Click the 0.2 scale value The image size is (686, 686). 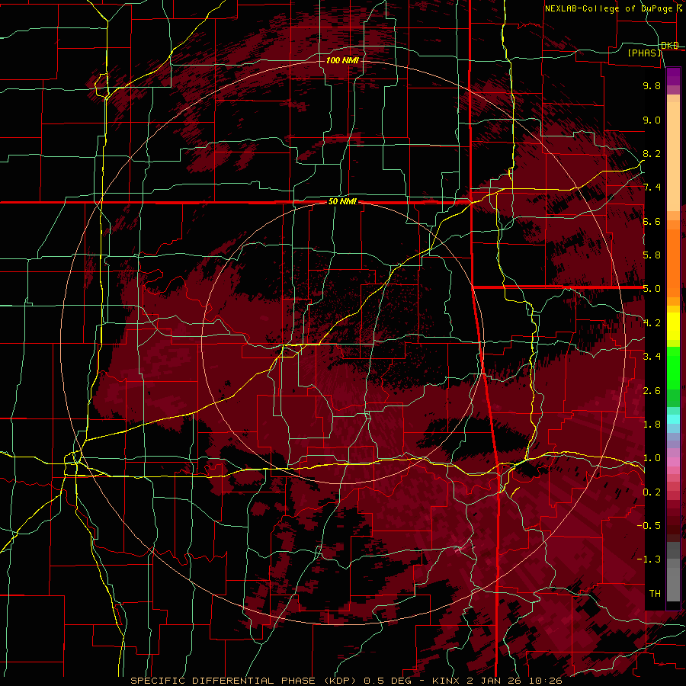click(652, 492)
